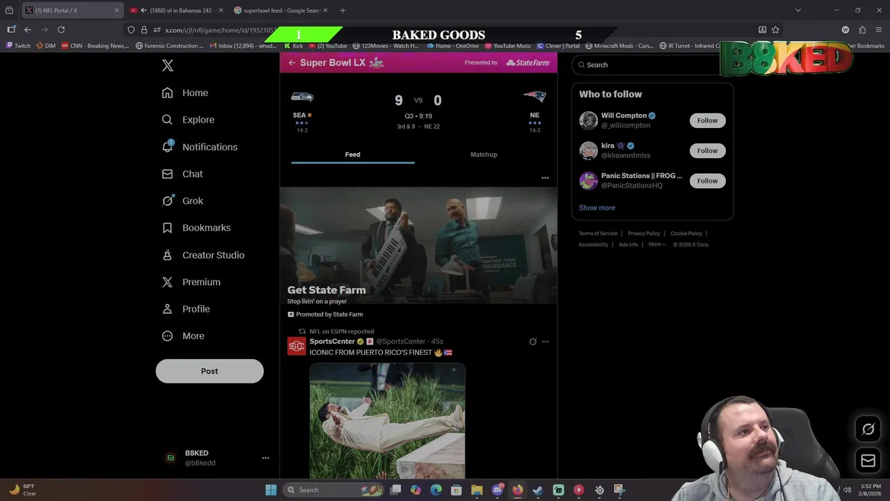
Task: Open the list all tabs dropdown
Action: point(798,10)
